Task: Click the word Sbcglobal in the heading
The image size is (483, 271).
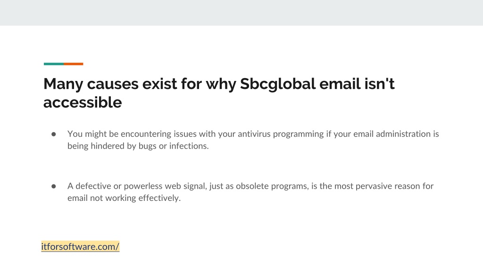Action: (x=278, y=84)
